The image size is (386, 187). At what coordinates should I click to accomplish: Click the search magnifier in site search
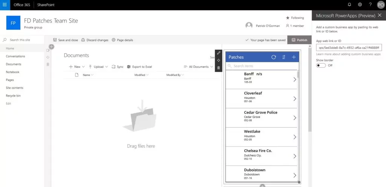click(5, 40)
